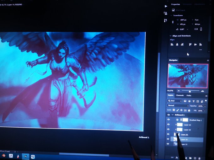Click the Navigator zoom slider handle
The image size is (214, 160).
click(190, 91)
